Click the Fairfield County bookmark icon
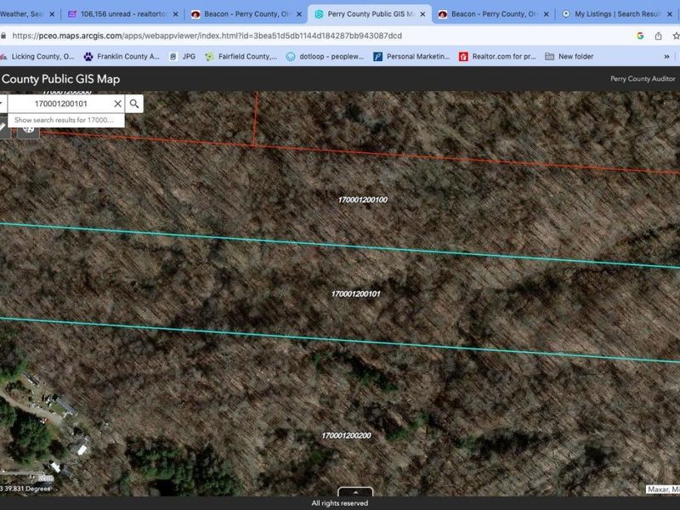 point(209,56)
